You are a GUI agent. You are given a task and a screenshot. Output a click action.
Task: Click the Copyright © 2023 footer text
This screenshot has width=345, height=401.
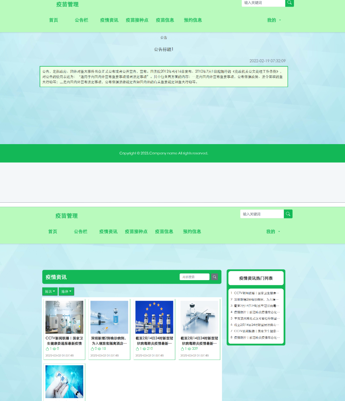[x=164, y=153]
